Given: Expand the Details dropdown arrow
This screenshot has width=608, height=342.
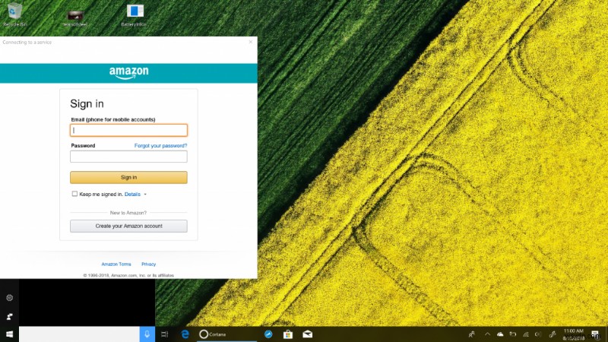Looking at the screenshot, I should [145, 195].
